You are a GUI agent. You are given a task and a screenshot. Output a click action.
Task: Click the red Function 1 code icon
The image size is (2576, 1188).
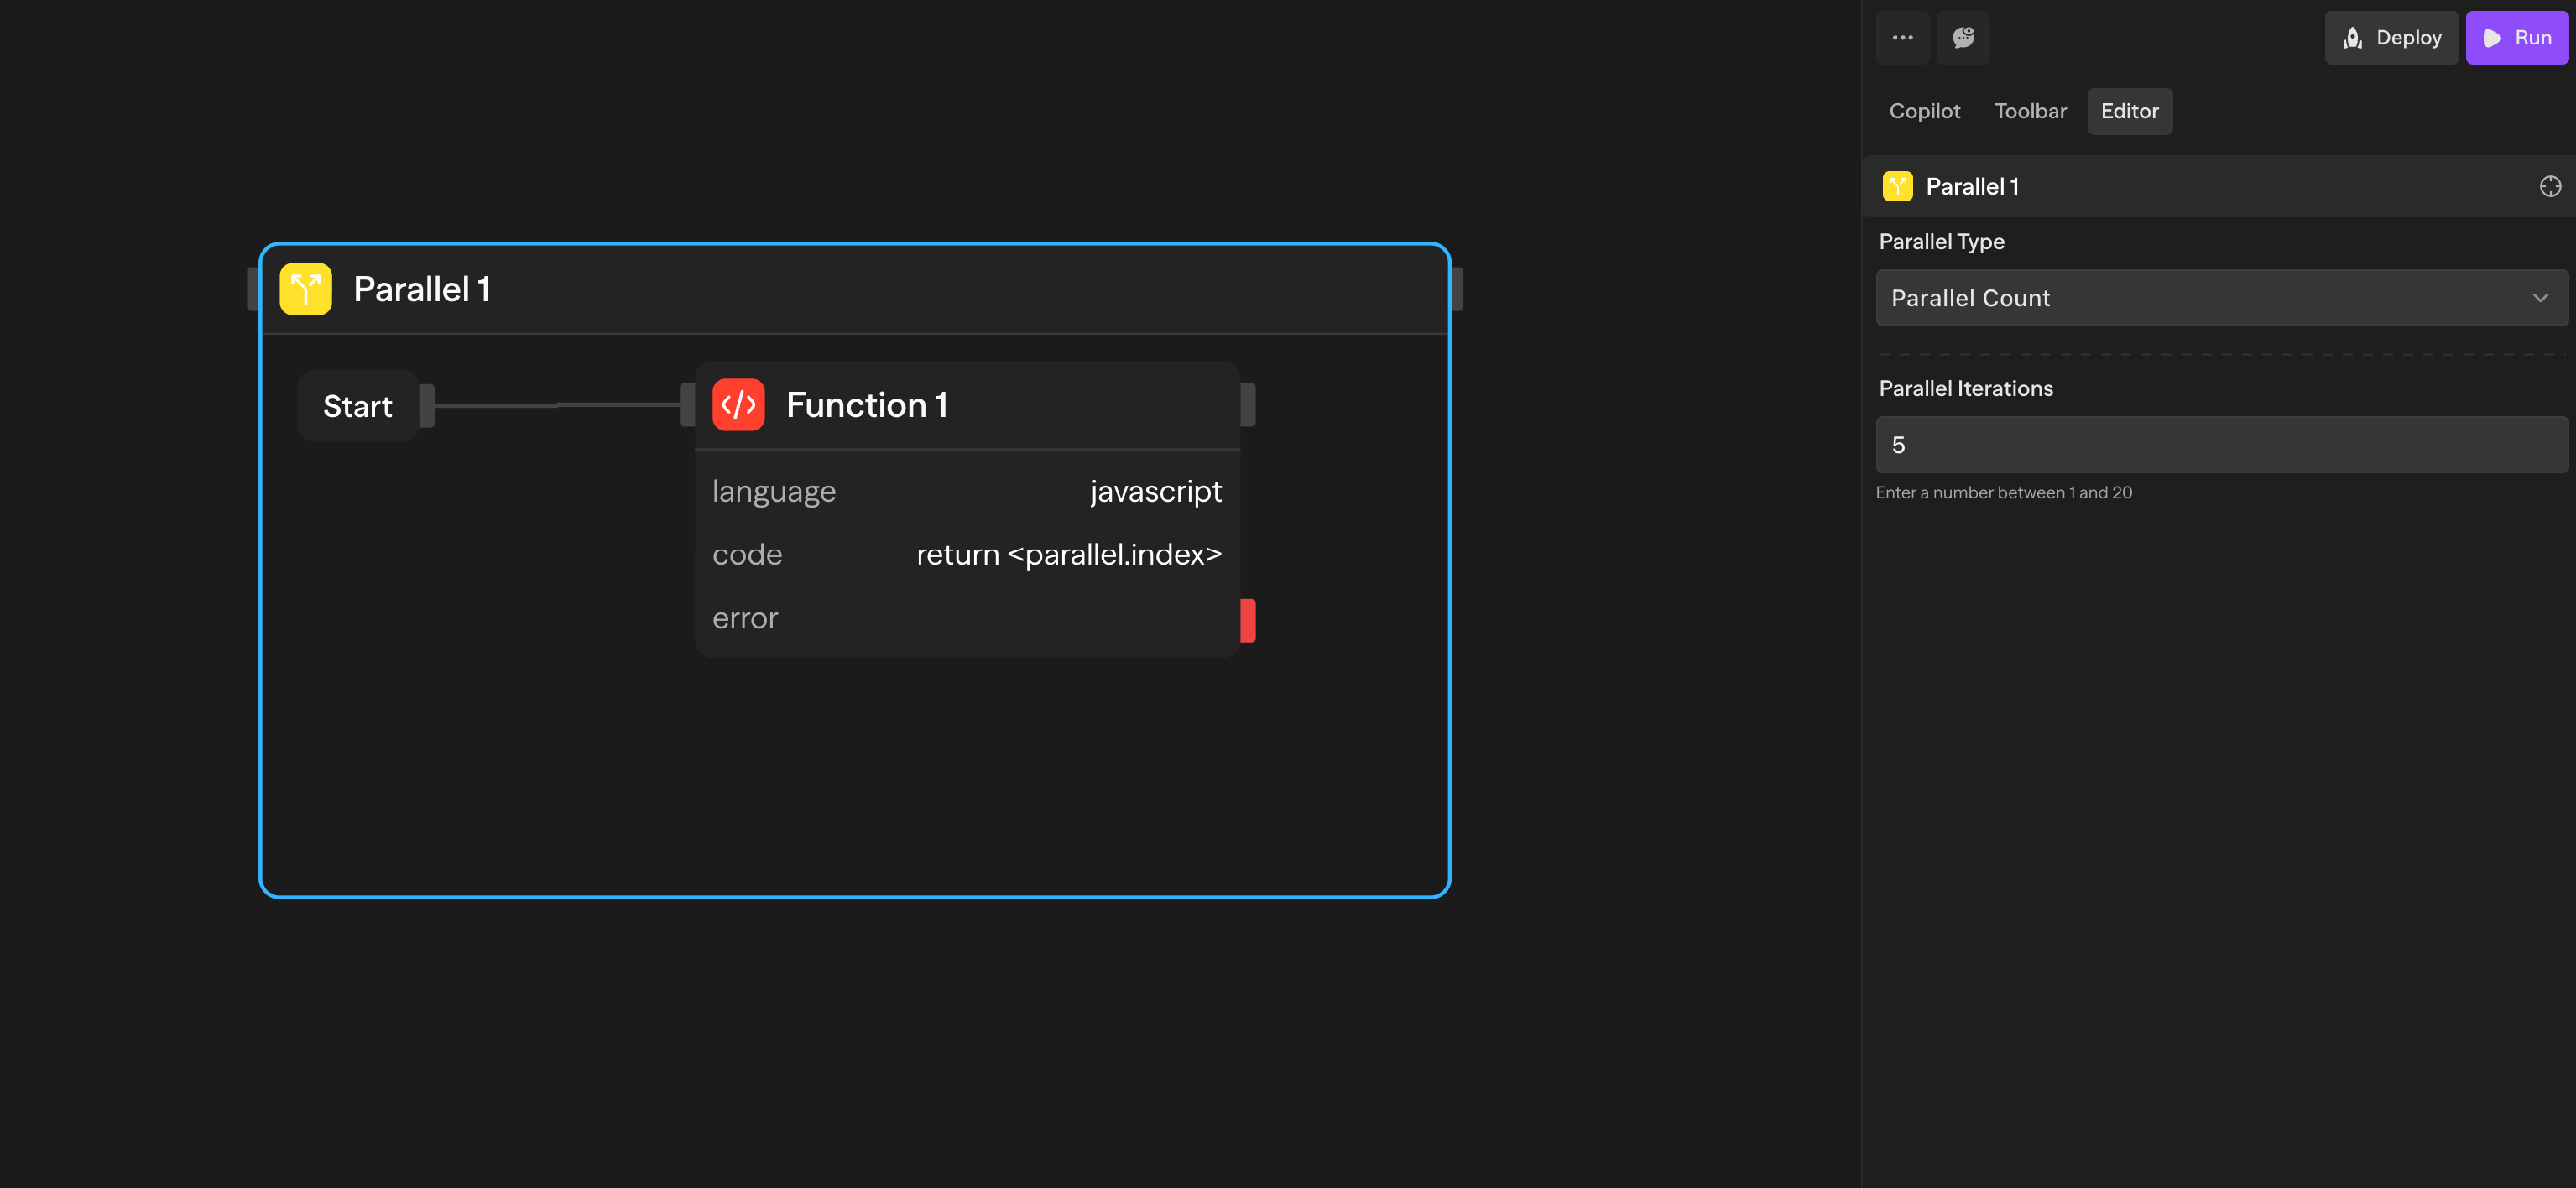coord(738,405)
